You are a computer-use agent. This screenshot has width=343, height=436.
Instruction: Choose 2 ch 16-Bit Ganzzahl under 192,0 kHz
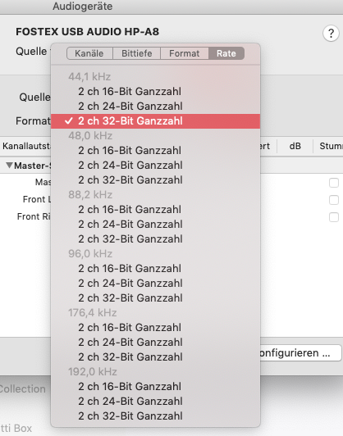(155, 386)
